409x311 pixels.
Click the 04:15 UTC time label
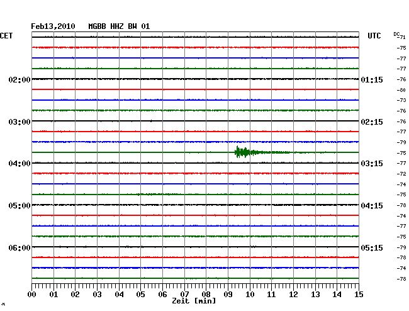[372, 206]
